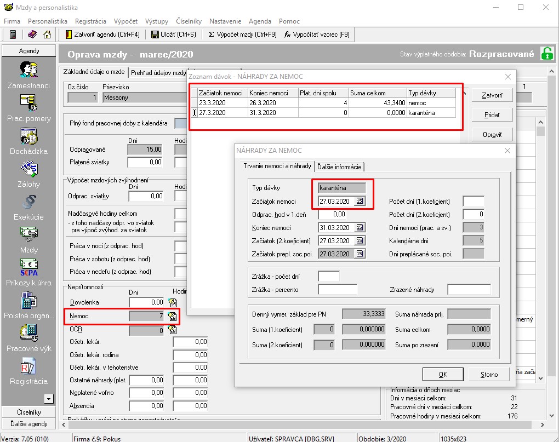Open the Personalistika menu
This screenshot has height=442, width=559.
pyautogui.click(x=48, y=21)
